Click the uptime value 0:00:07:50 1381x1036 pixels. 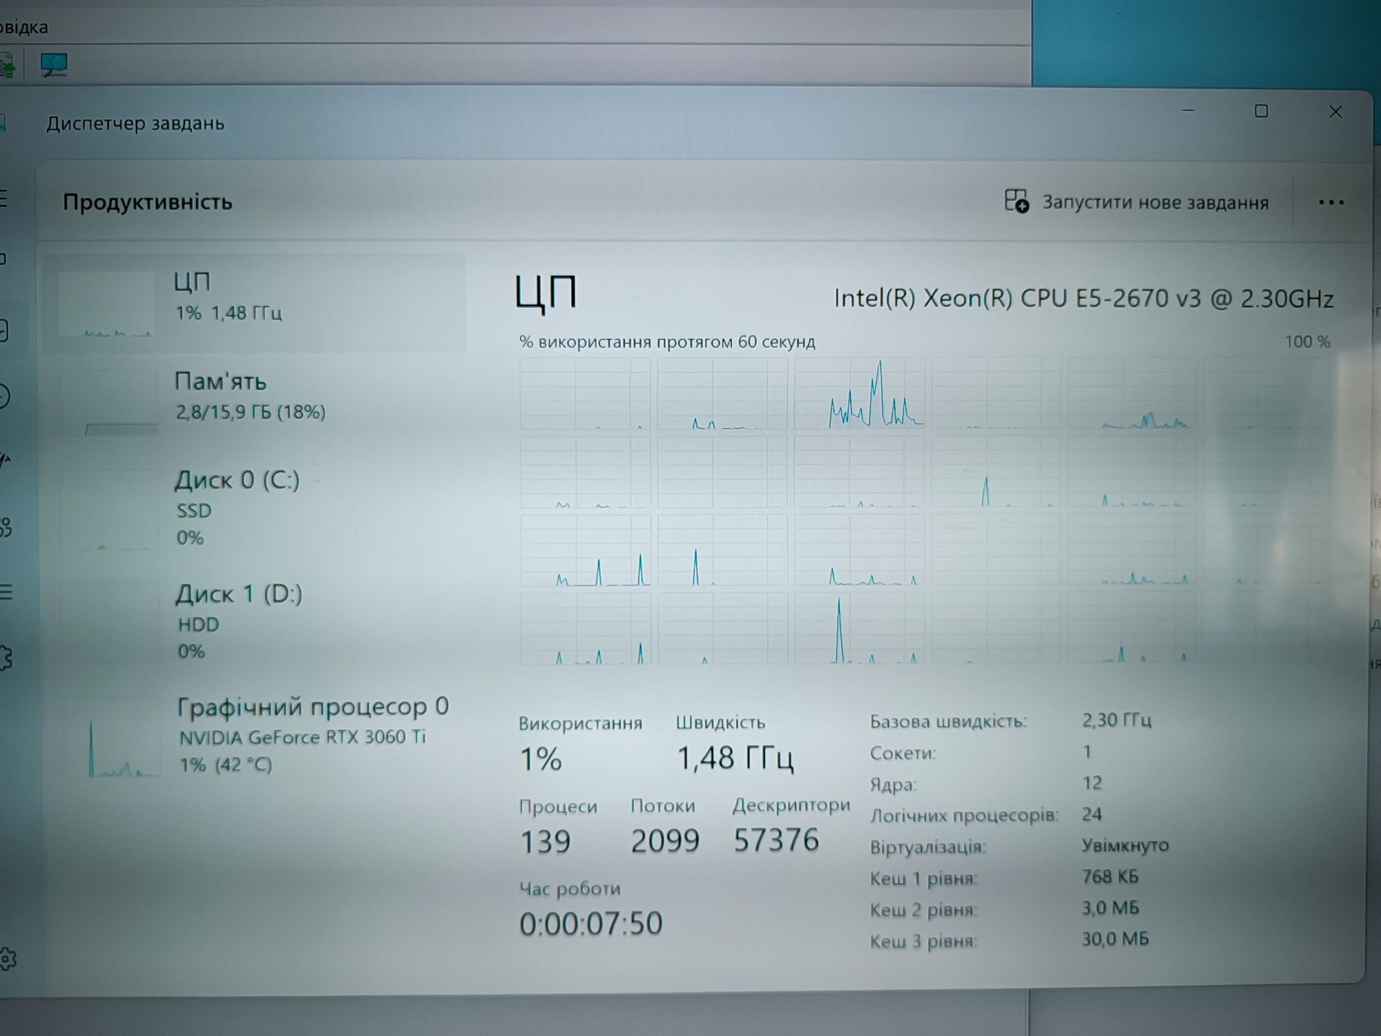(x=591, y=923)
